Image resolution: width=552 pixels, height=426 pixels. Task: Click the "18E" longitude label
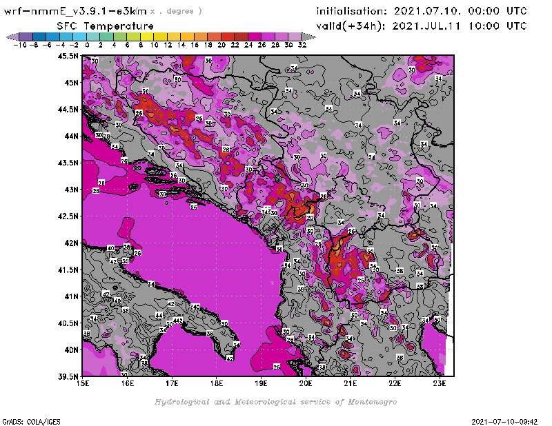click(217, 383)
